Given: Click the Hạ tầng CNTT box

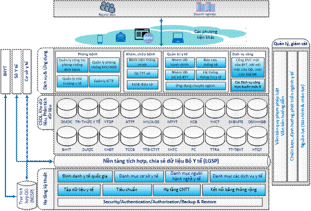Looking at the screenshot, I should click(177, 190).
